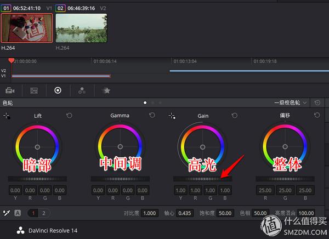329x239 pixels.
Task: Click the Gain G value field
Action: tap(210, 190)
